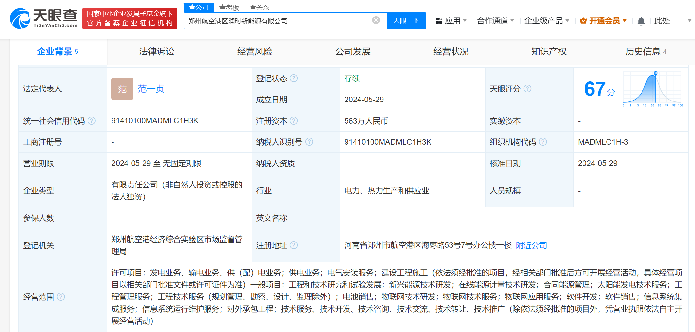Clear the search box with the X icon

coord(376,20)
